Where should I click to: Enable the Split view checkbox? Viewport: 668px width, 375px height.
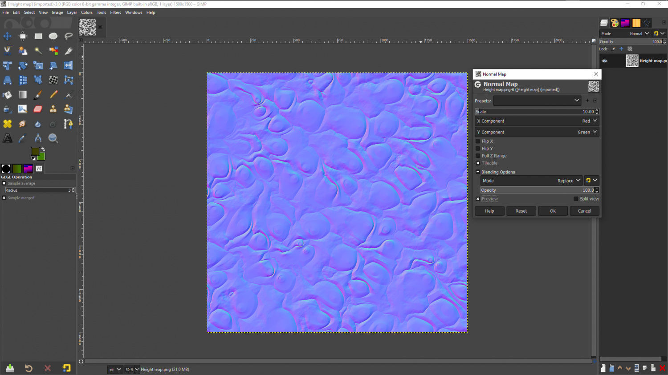tap(576, 199)
